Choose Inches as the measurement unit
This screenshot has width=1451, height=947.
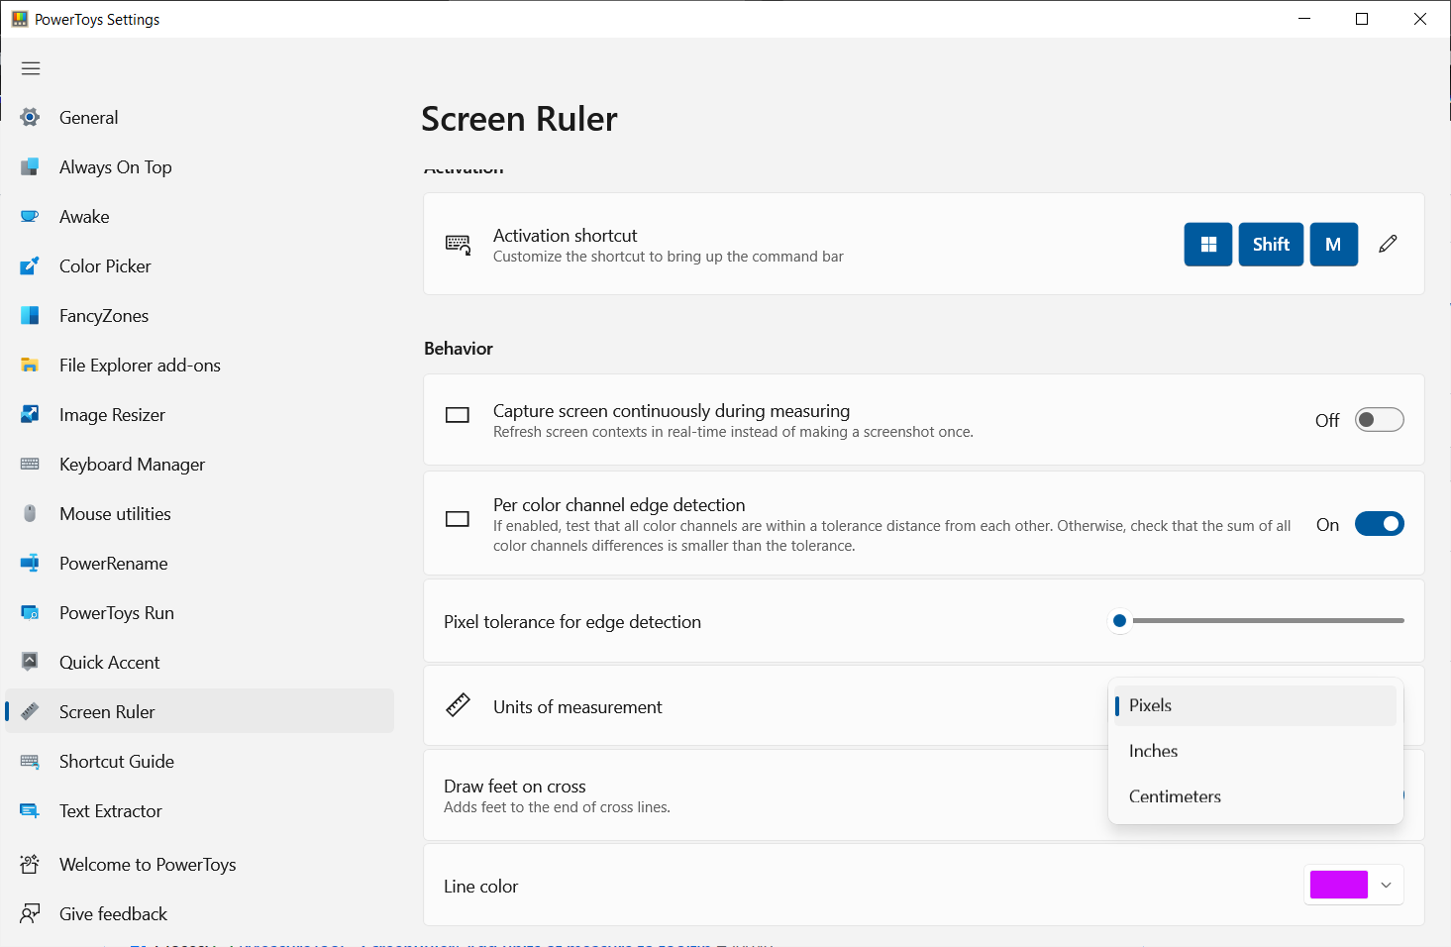(1153, 750)
